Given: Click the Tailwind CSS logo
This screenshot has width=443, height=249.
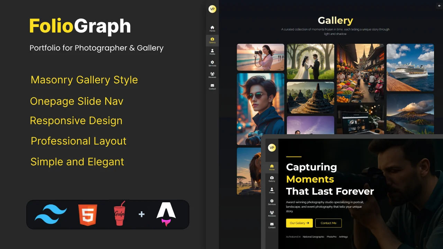Looking at the screenshot, I should pyautogui.click(x=51, y=214).
